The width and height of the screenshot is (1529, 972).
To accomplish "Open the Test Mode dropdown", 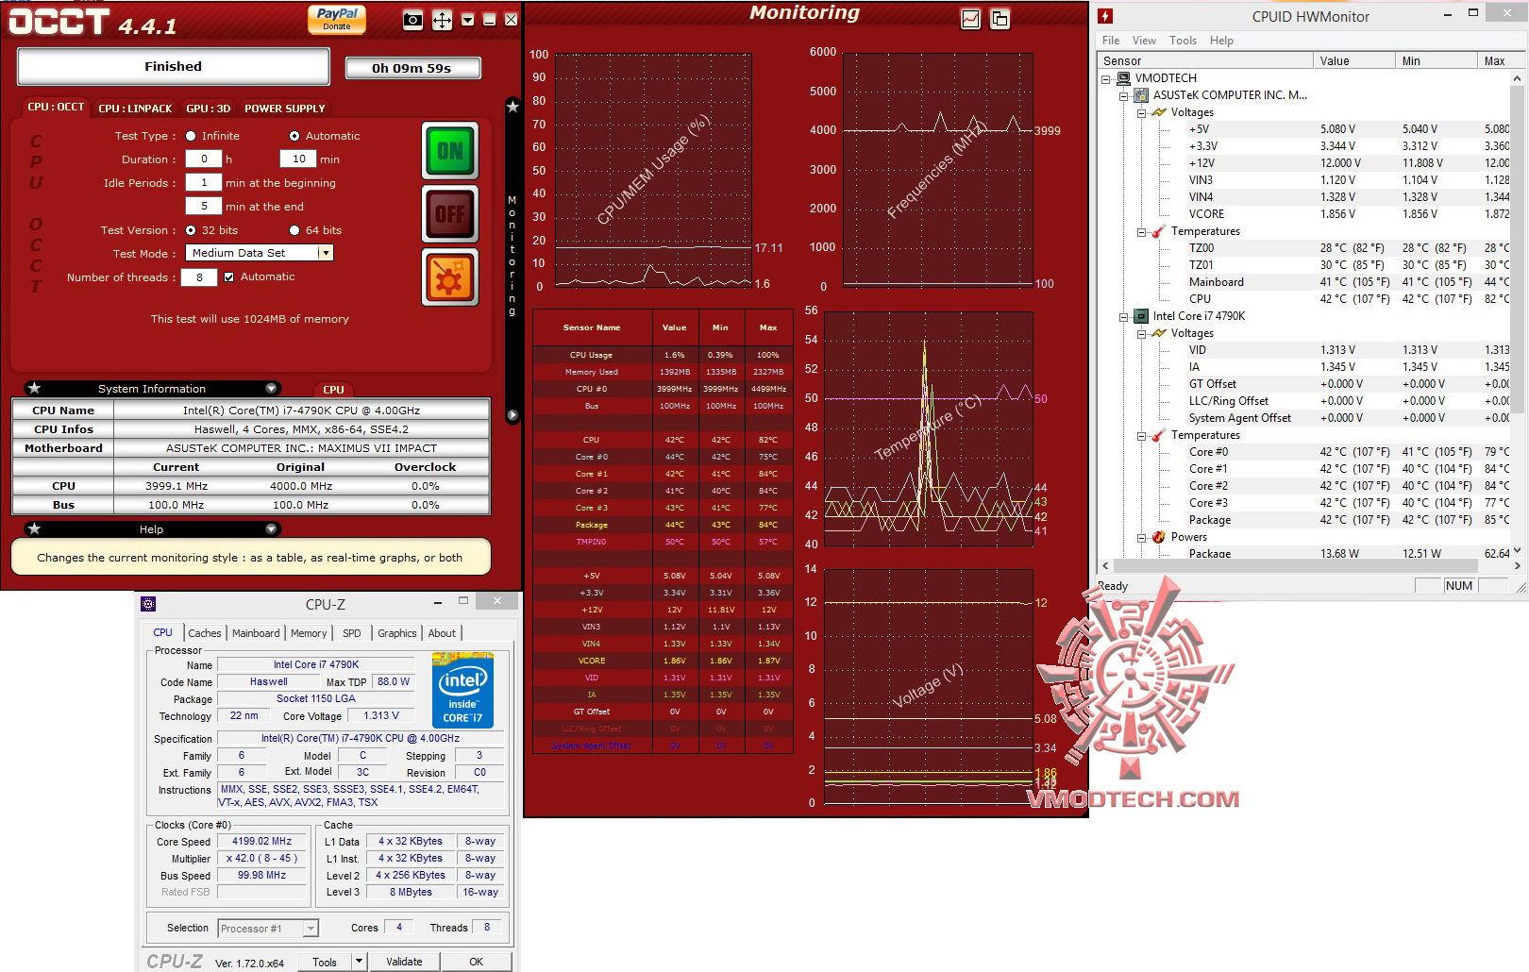I will 325,253.
